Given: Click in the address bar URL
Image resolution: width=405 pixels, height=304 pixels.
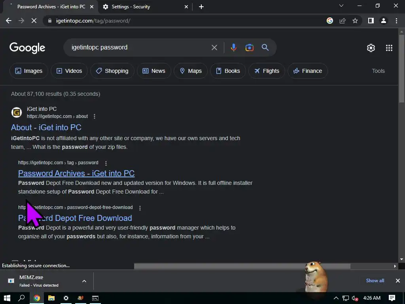Looking at the screenshot, I should (93, 21).
